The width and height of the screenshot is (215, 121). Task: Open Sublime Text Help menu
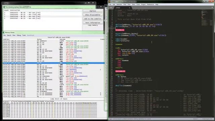(x=157, y=4)
